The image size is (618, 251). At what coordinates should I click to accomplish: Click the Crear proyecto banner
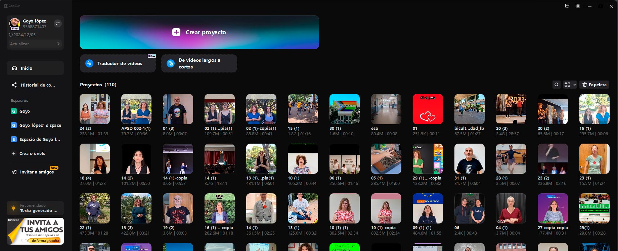200,32
